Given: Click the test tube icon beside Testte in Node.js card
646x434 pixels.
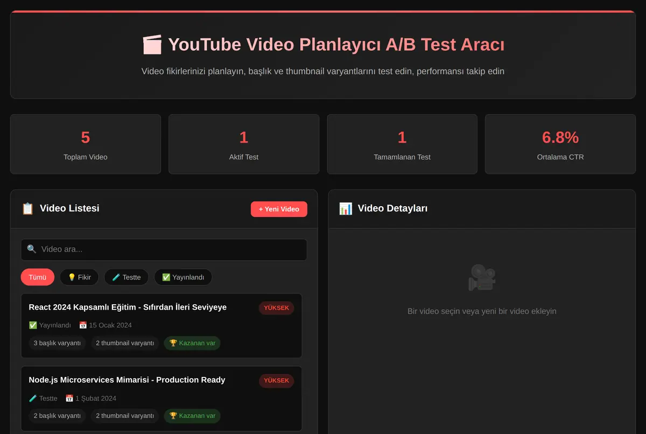Looking at the screenshot, I should [x=33, y=398].
